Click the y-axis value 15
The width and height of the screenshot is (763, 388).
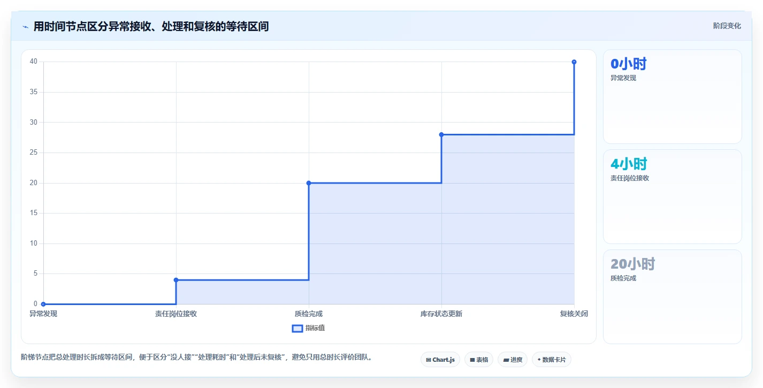(x=34, y=213)
